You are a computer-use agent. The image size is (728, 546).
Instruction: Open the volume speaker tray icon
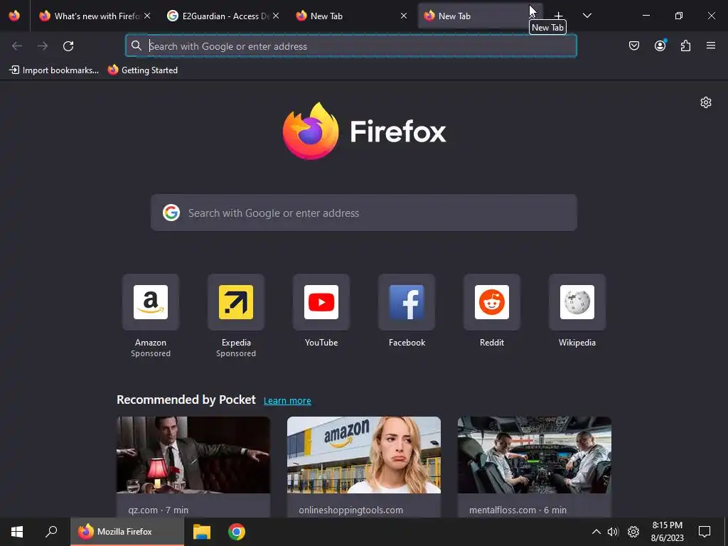[x=614, y=532]
